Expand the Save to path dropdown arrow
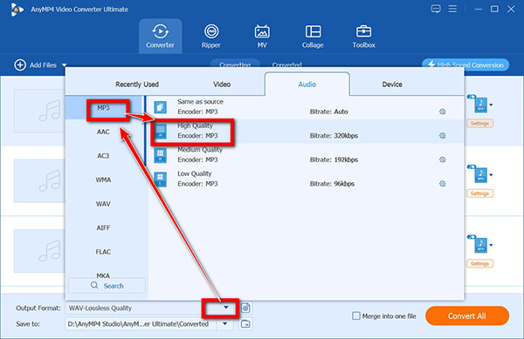524x339 pixels. coord(225,323)
